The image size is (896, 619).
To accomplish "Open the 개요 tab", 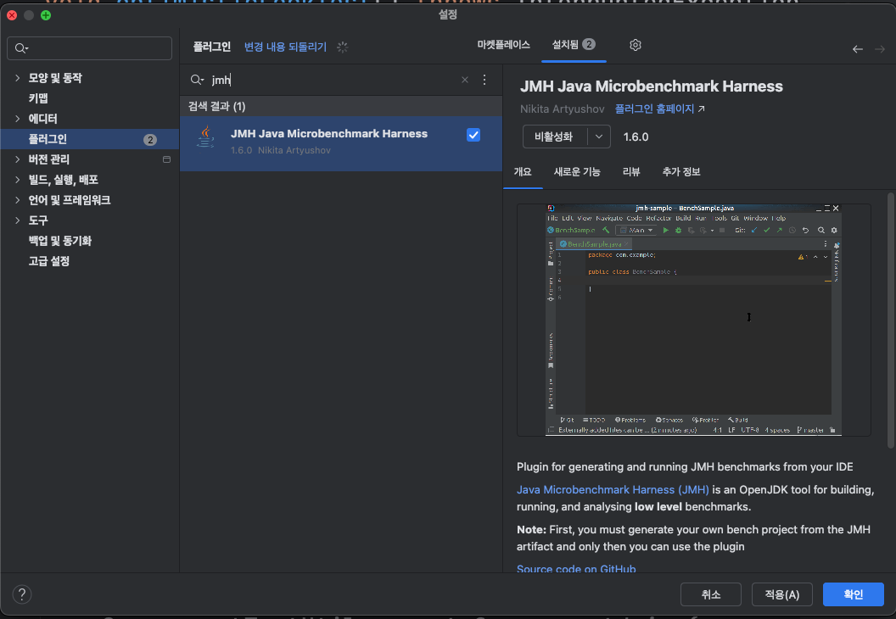I will click(x=523, y=172).
